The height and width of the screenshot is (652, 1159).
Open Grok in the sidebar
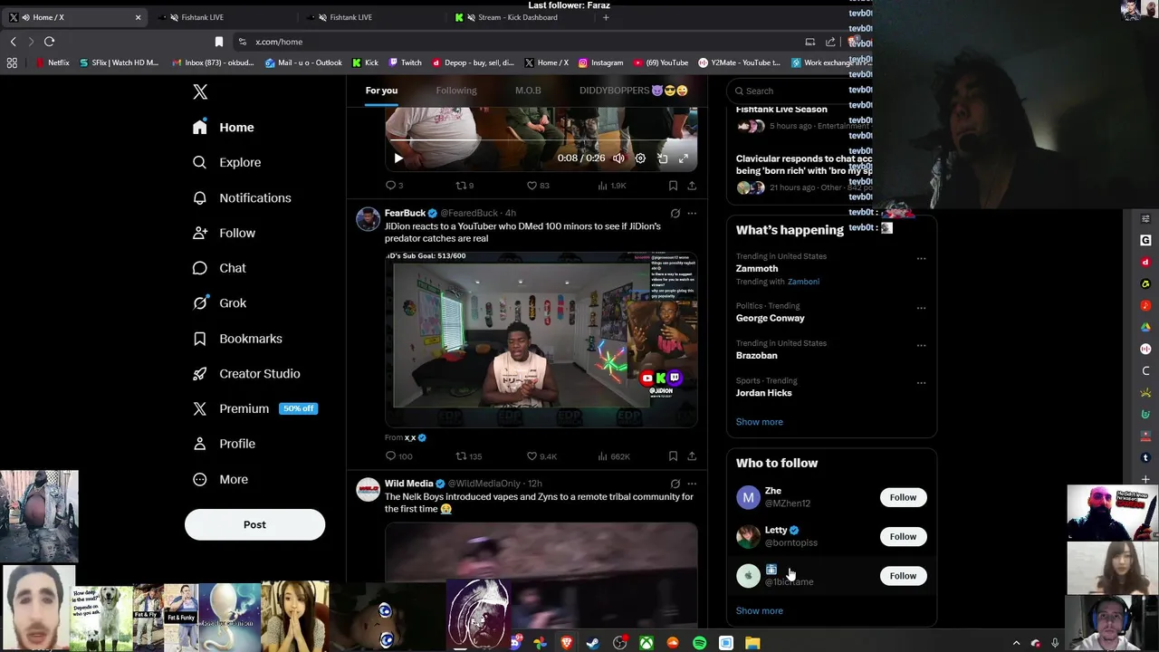tap(219, 303)
